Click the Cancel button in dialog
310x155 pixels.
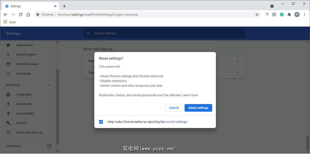[x=174, y=108]
